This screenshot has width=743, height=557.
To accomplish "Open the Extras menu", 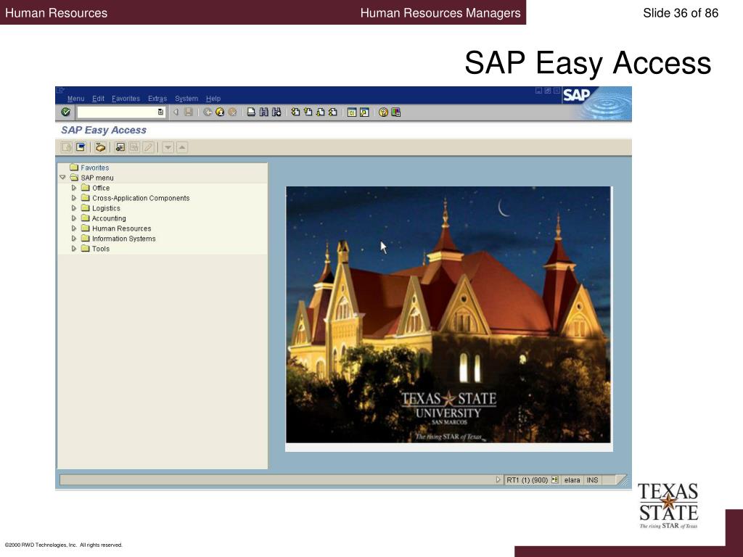I will [x=157, y=99].
